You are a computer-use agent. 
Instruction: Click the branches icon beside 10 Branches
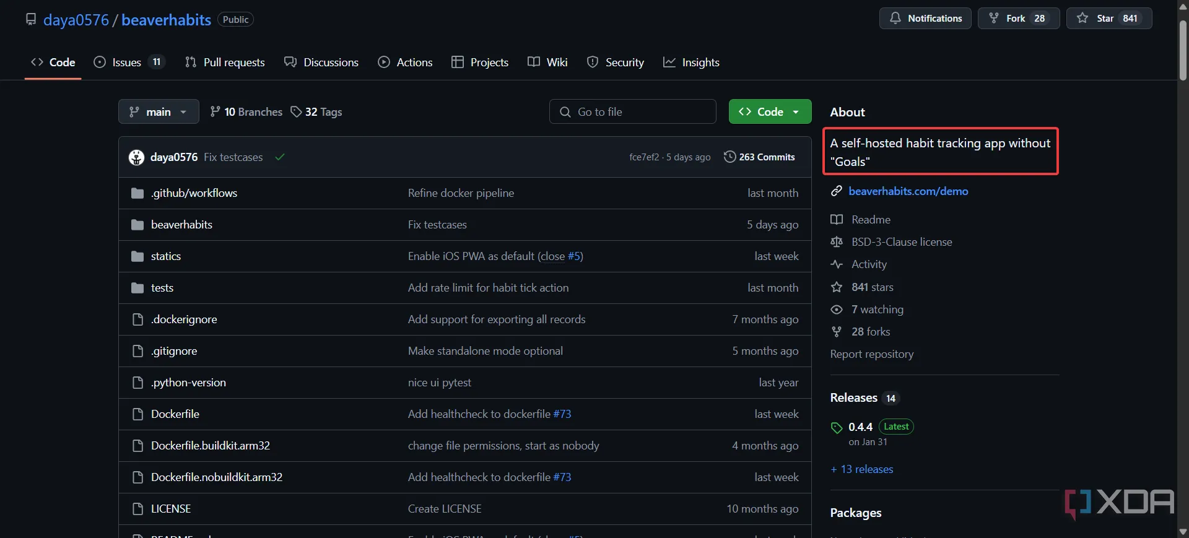(x=215, y=112)
